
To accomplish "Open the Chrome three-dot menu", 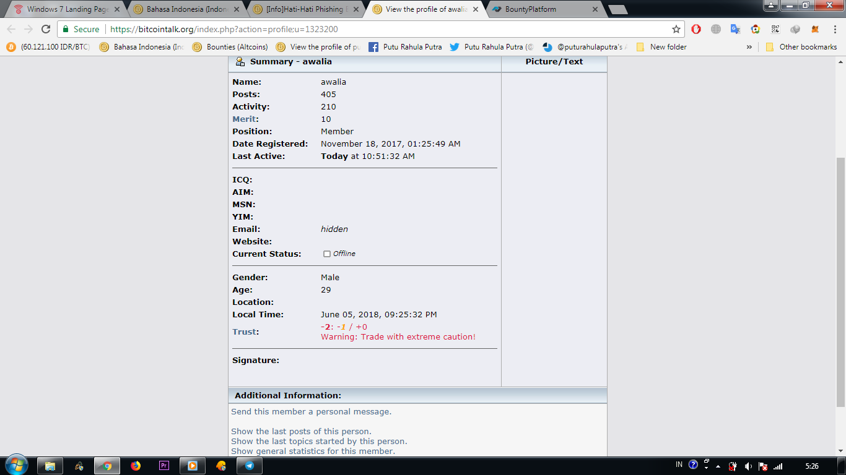I will click(835, 29).
